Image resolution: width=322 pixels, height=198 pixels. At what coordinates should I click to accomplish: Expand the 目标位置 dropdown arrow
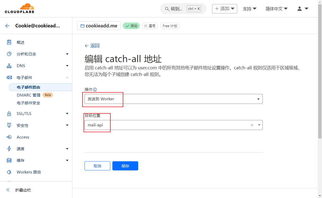tap(259, 125)
